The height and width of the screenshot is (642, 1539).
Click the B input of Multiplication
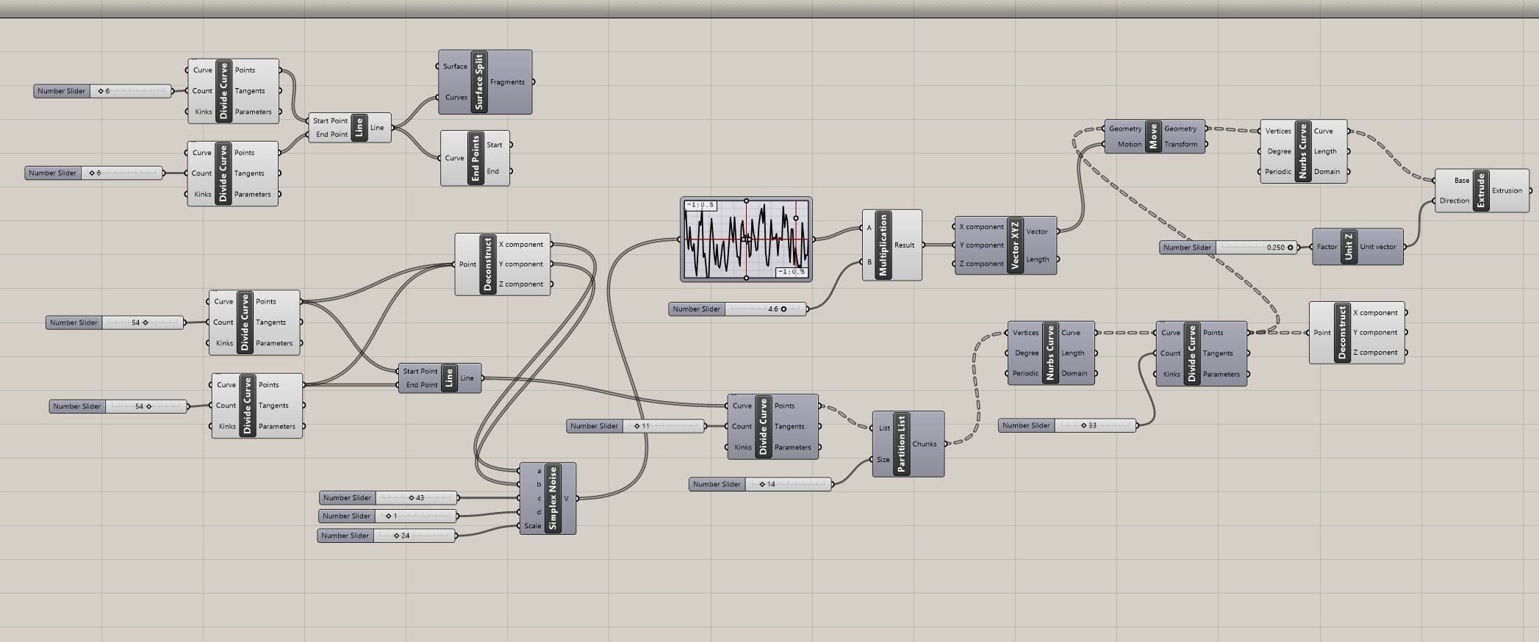[x=869, y=262]
